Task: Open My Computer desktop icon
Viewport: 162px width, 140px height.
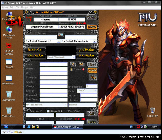Action: 9,16
